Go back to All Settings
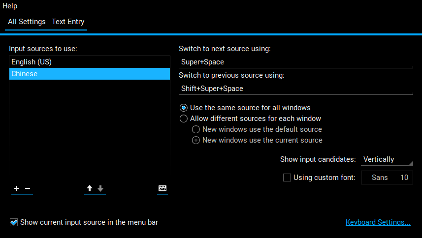Screen dimensions: 422x238 (27, 22)
